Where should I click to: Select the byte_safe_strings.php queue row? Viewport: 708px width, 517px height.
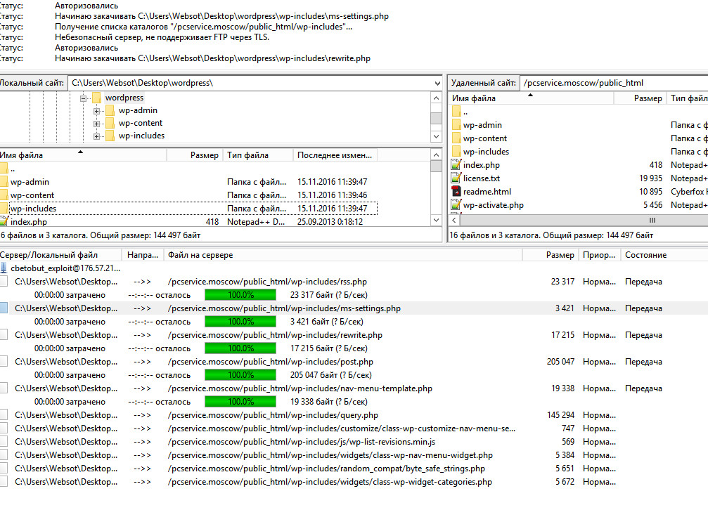354,469
